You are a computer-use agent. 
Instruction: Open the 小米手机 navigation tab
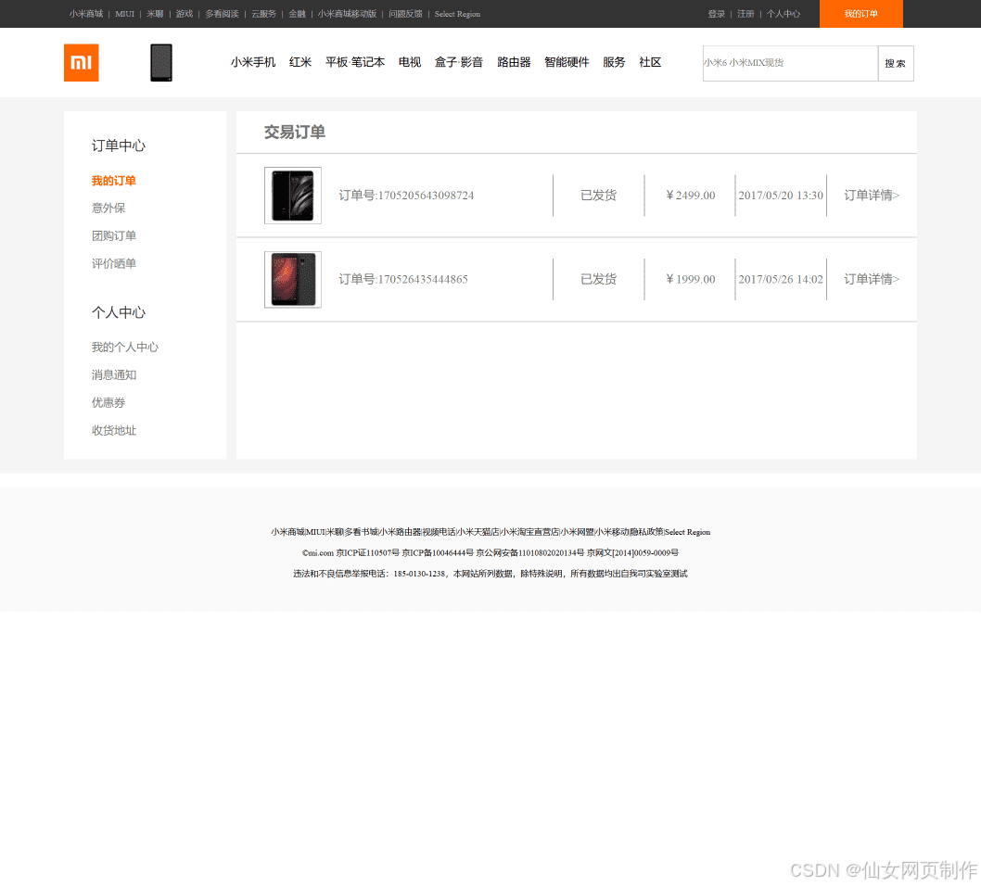coord(252,62)
